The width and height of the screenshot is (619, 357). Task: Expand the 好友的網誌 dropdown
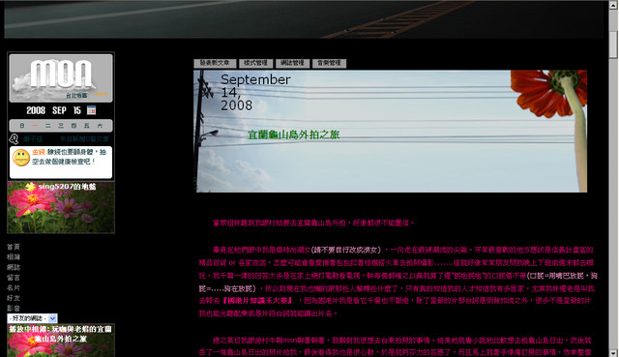[32, 318]
